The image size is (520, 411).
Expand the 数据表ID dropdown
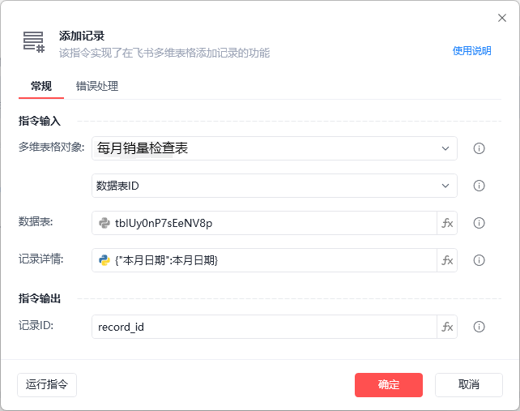pyautogui.click(x=274, y=186)
